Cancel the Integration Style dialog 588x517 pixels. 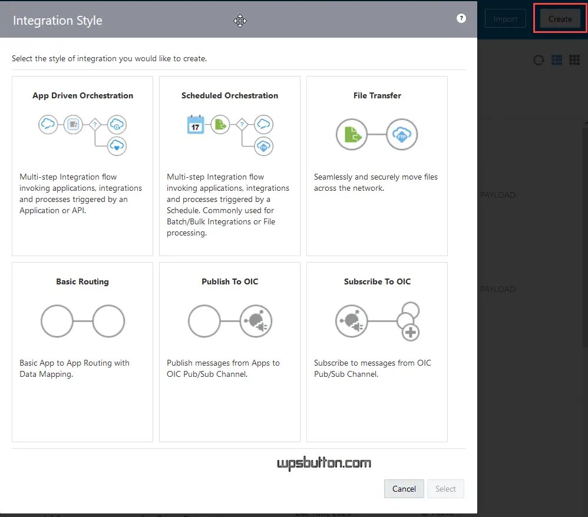(404, 489)
